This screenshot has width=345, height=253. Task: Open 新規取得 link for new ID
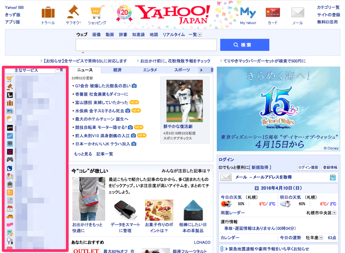[260, 168]
